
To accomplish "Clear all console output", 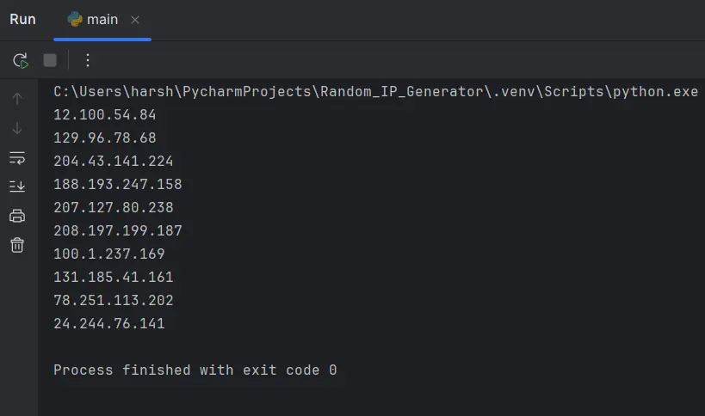I will click(17, 245).
